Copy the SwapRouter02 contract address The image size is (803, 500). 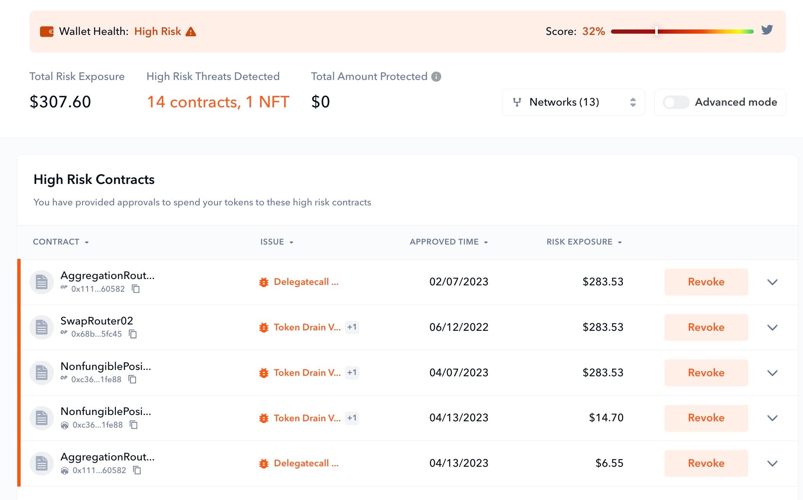point(133,334)
